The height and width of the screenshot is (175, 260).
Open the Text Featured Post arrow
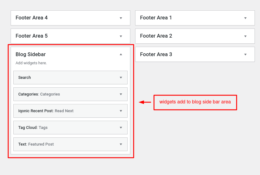(121, 144)
